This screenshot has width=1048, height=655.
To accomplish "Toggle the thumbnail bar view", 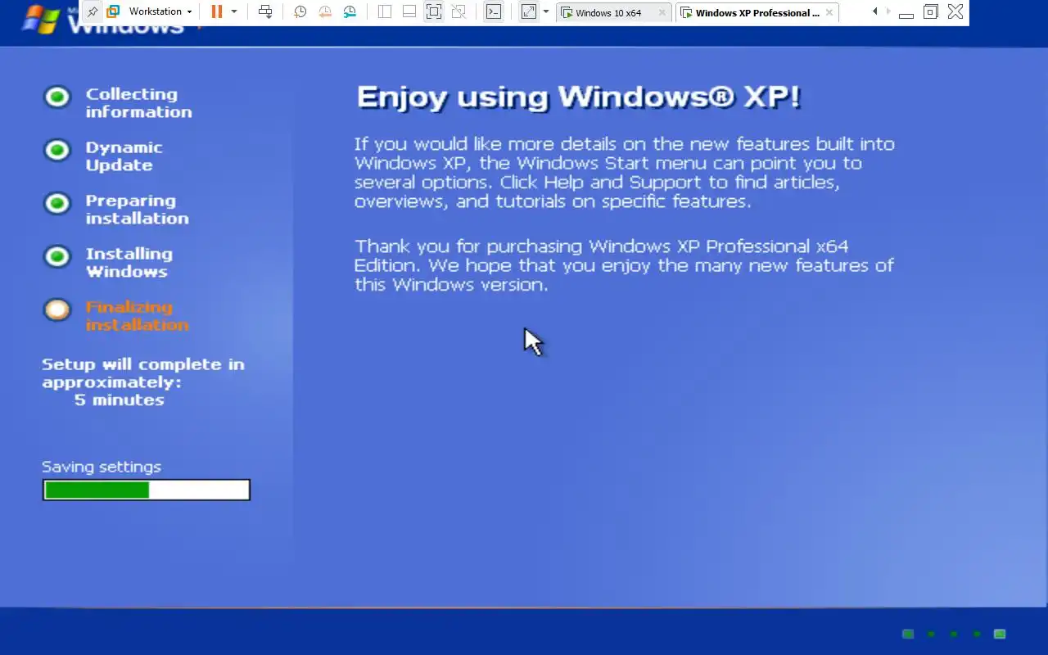I will (409, 11).
